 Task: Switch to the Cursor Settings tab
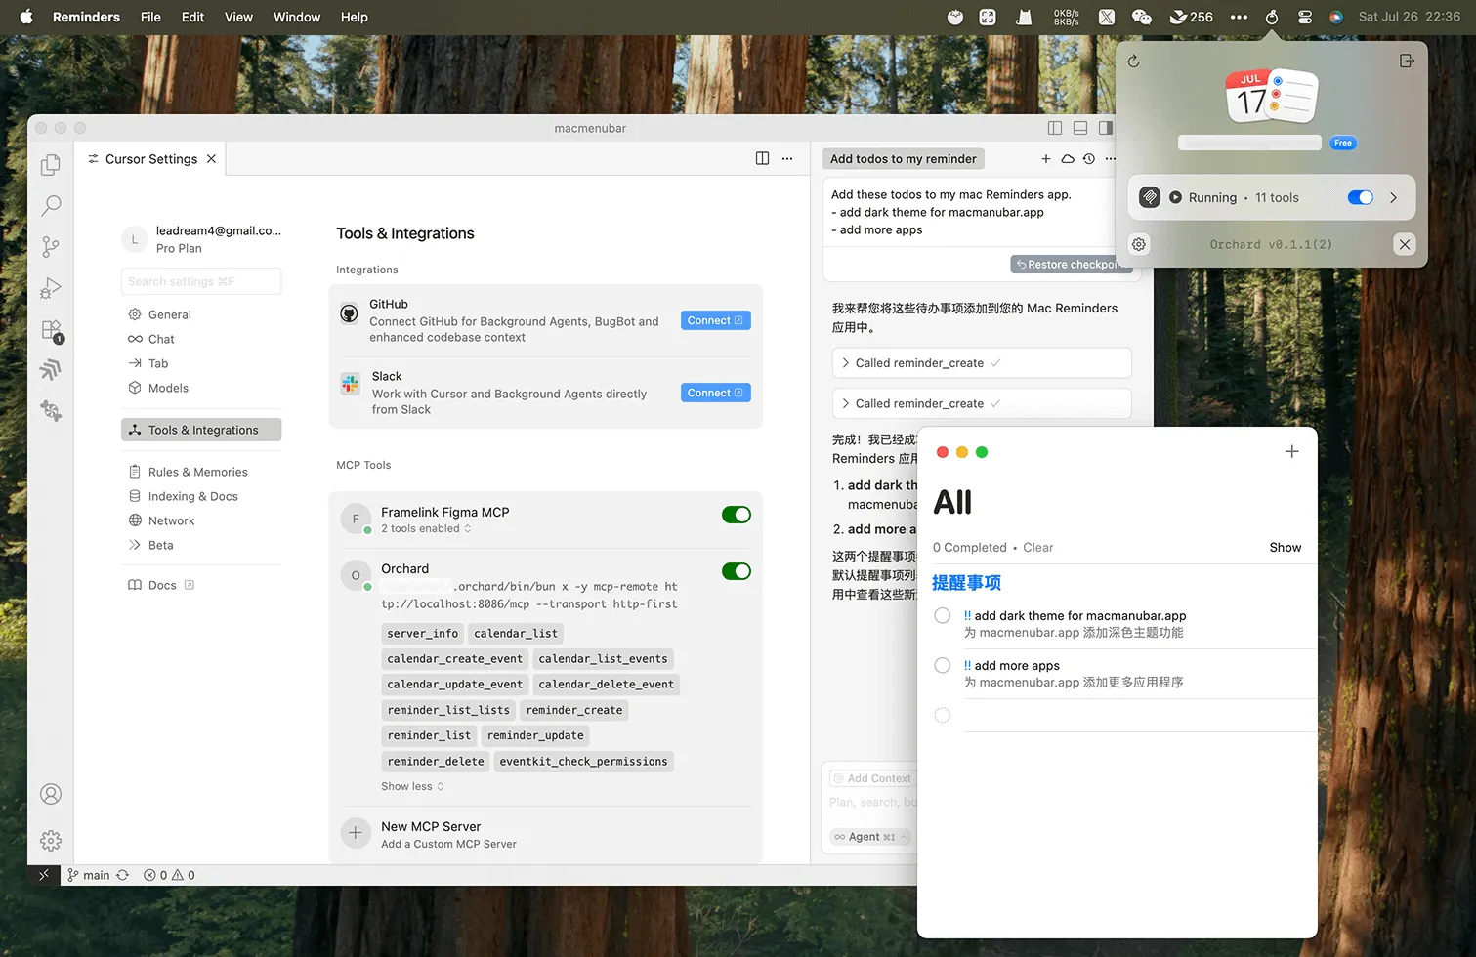(150, 158)
